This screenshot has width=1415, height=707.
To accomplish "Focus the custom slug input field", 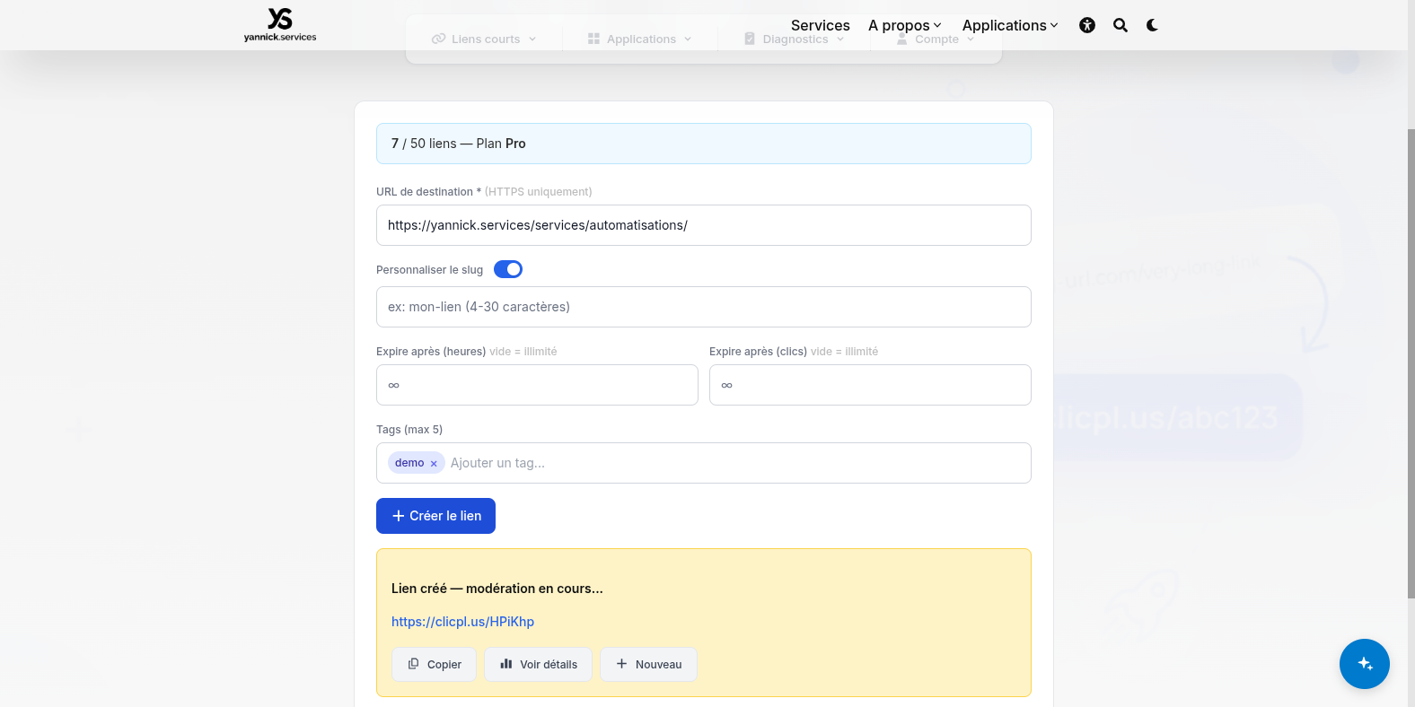I will click(704, 307).
